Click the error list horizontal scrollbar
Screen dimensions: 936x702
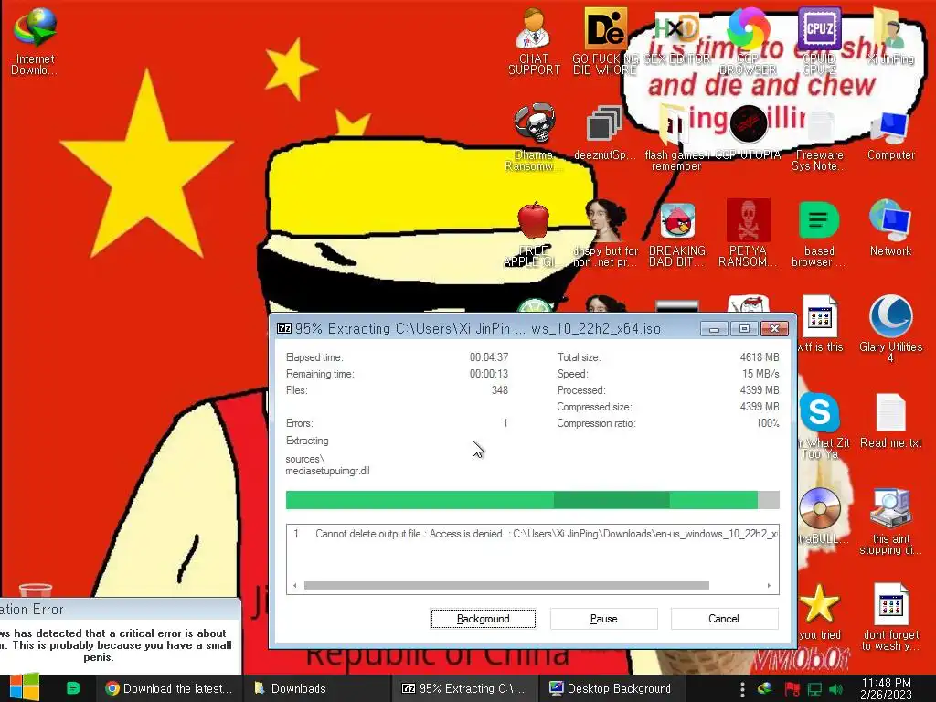(506, 586)
